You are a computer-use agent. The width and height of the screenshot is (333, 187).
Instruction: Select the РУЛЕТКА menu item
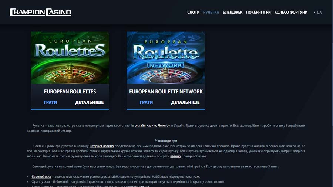[x=211, y=12]
